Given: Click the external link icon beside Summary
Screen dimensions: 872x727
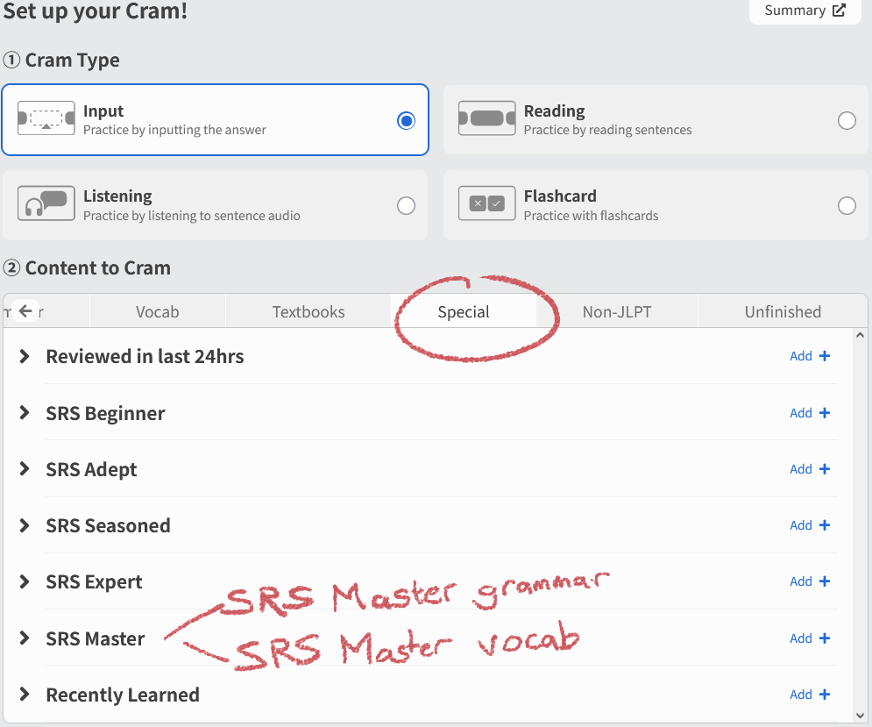Looking at the screenshot, I should coord(839,11).
